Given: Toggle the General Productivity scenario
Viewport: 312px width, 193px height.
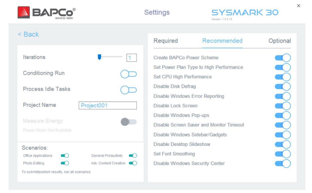Looking at the screenshot, I should [133, 156].
